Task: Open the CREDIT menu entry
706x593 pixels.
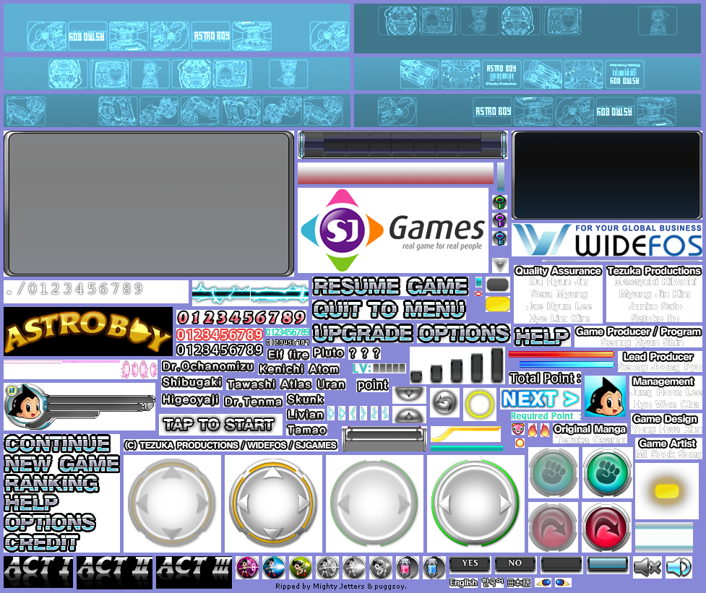Action: point(41,542)
